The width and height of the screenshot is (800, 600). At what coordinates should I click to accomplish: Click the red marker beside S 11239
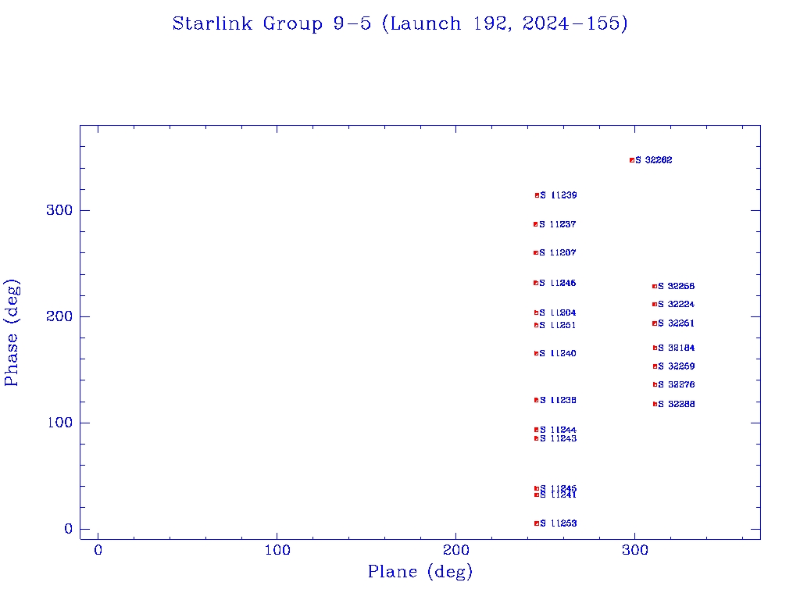click(537, 195)
